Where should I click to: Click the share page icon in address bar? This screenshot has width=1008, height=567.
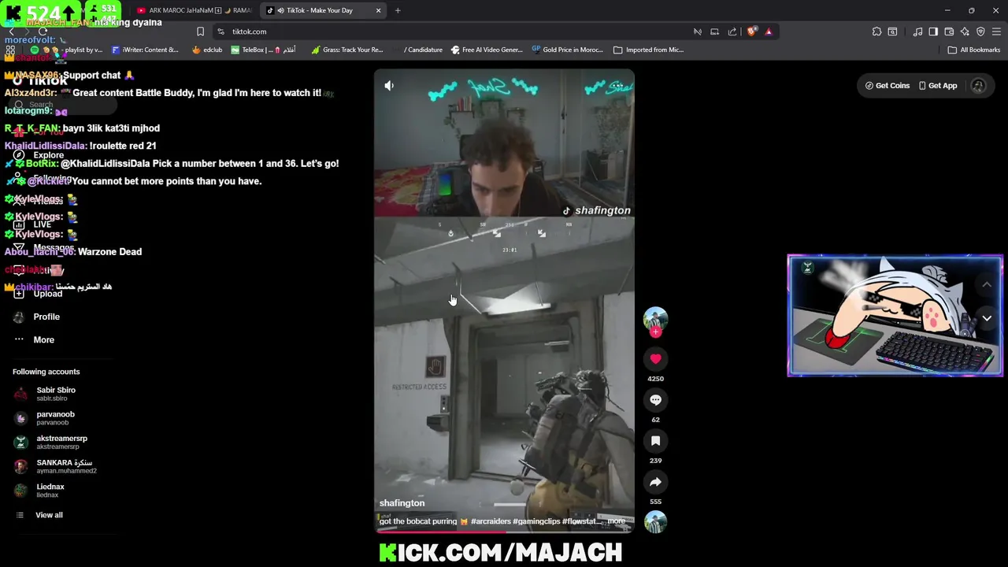coord(732,31)
